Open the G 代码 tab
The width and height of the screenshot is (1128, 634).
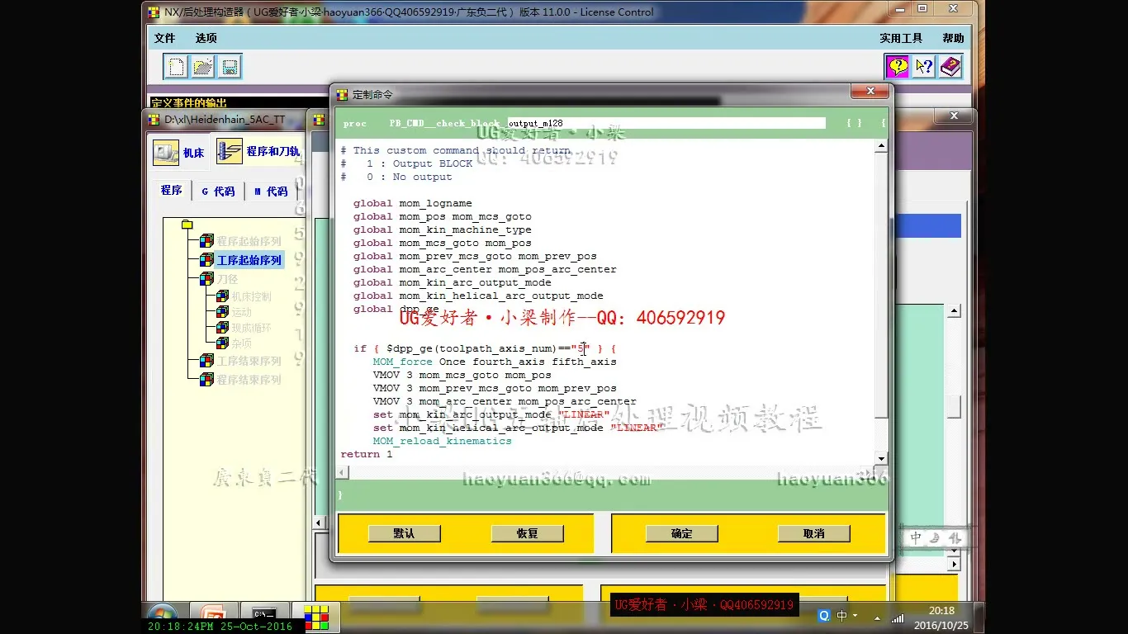pos(218,192)
